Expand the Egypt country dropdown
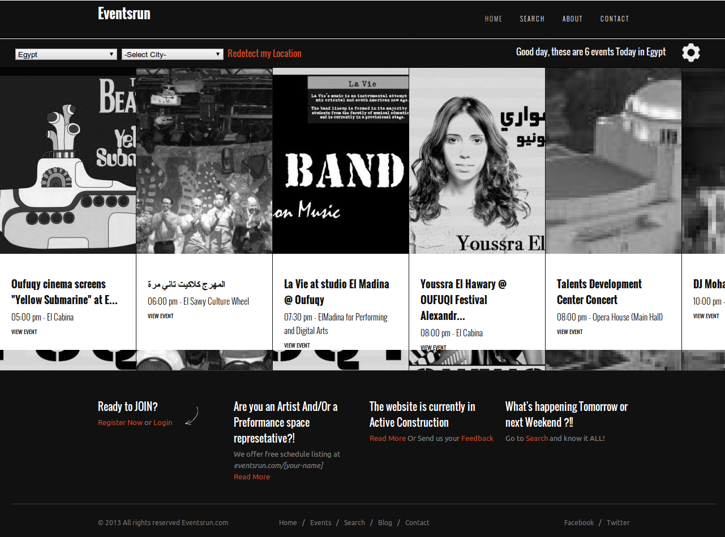The width and height of the screenshot is (725, 537). point(66,54)
